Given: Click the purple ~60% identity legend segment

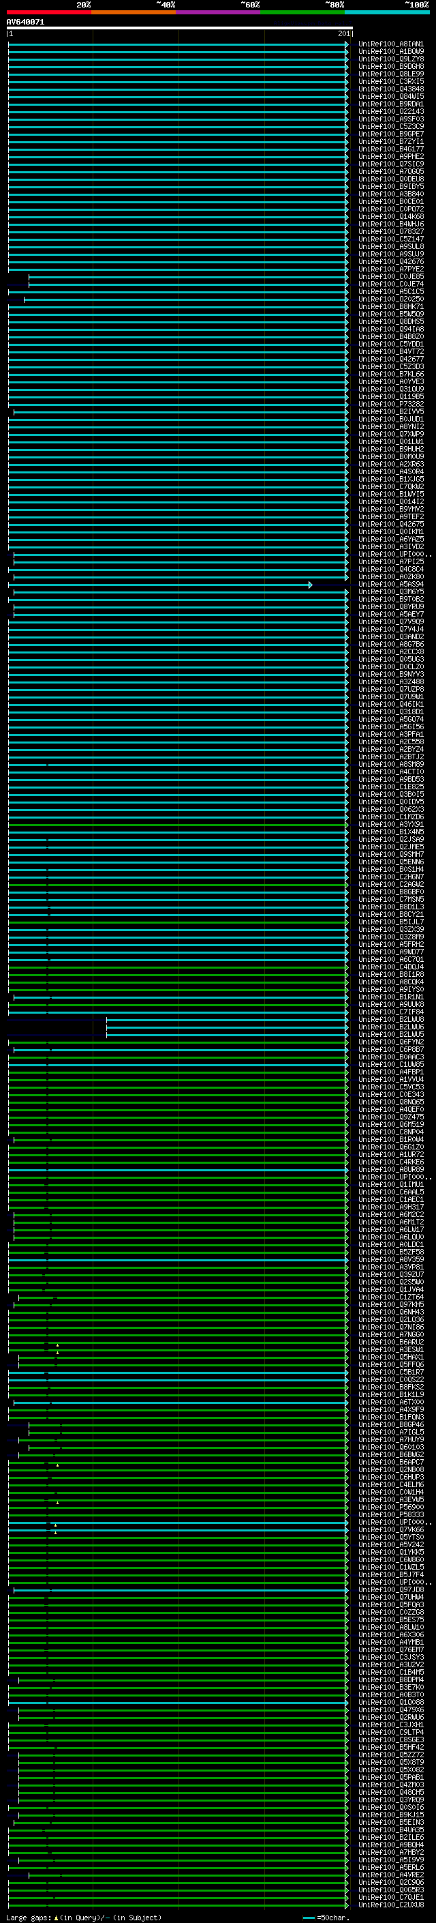Looking at the screenshot, I should pyautogui.click(x=219, y=12).
